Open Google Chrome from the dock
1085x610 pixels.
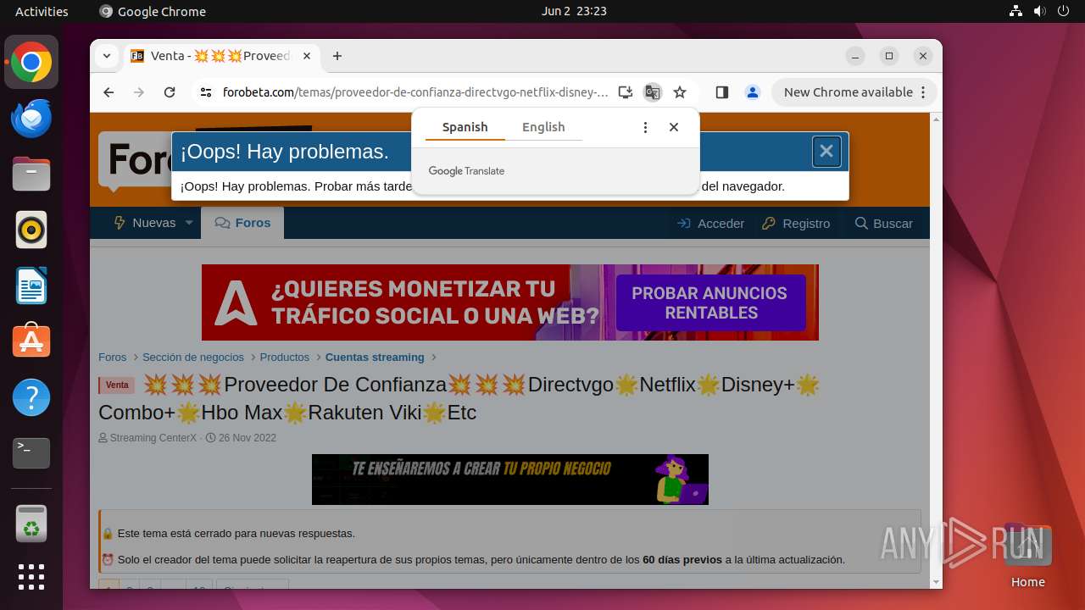tap(31, 63)
